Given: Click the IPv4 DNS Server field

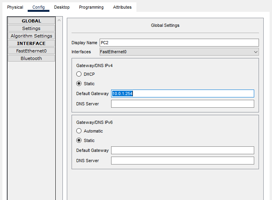Looking at the screenshot, I should pyautogui.click(x=182, y=104).
